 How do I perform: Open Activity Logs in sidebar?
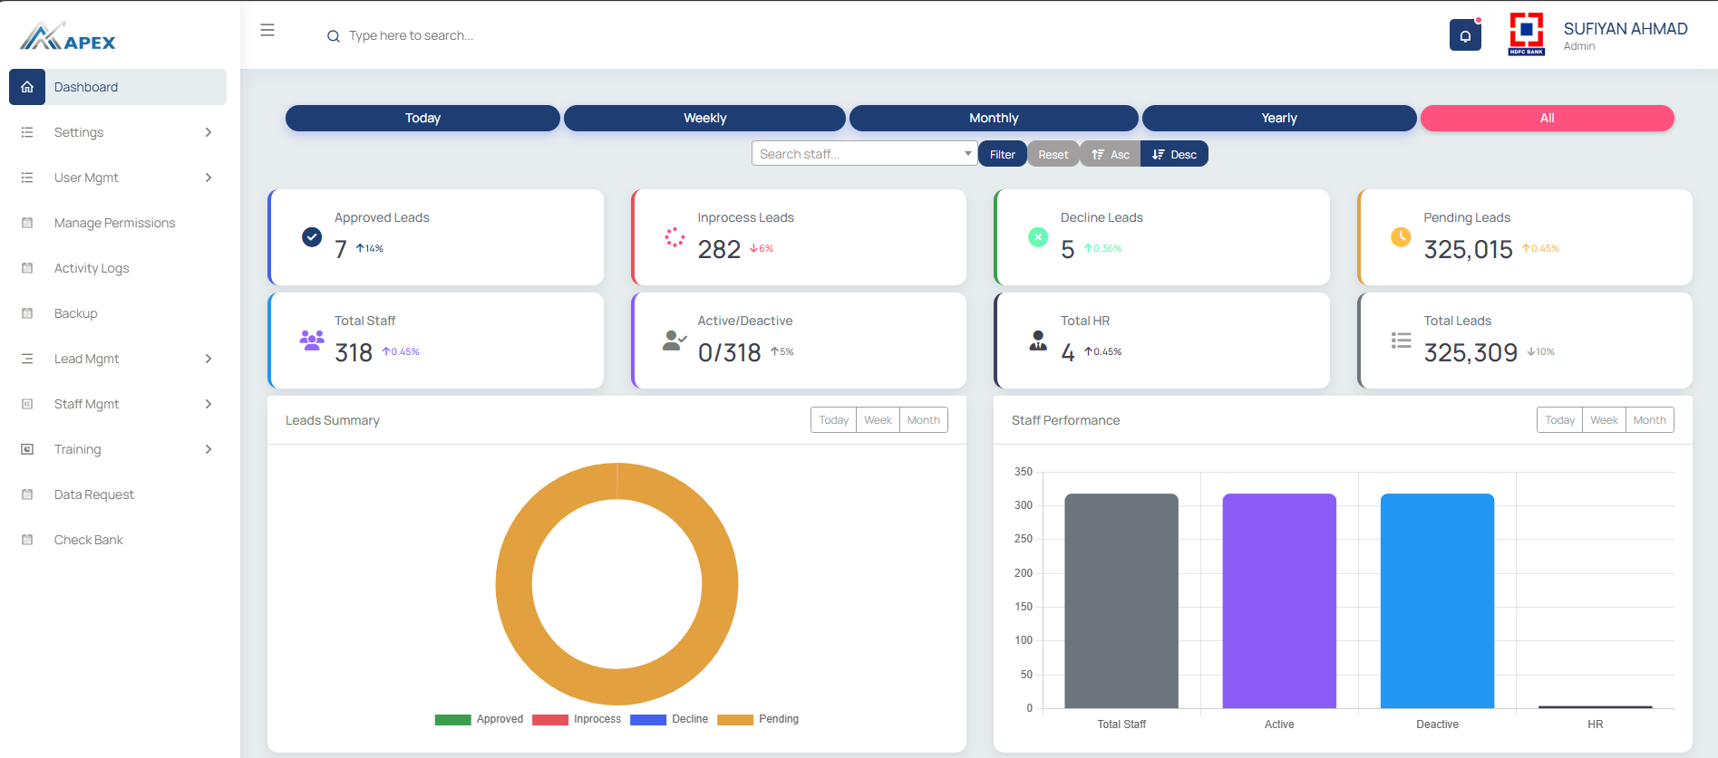pyautogui.click(x=92, y=268)
